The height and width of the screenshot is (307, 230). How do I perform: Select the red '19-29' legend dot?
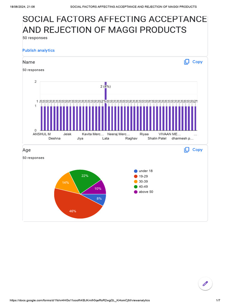coord(136,176)
